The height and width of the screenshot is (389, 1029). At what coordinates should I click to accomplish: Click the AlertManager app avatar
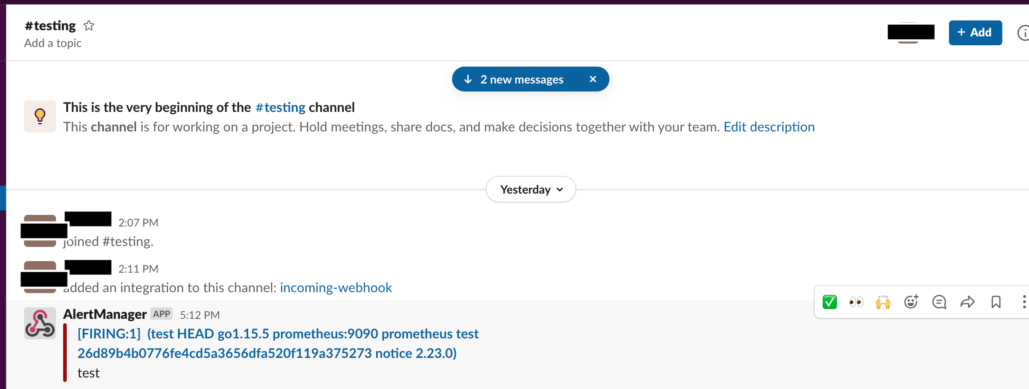point(40,323)
